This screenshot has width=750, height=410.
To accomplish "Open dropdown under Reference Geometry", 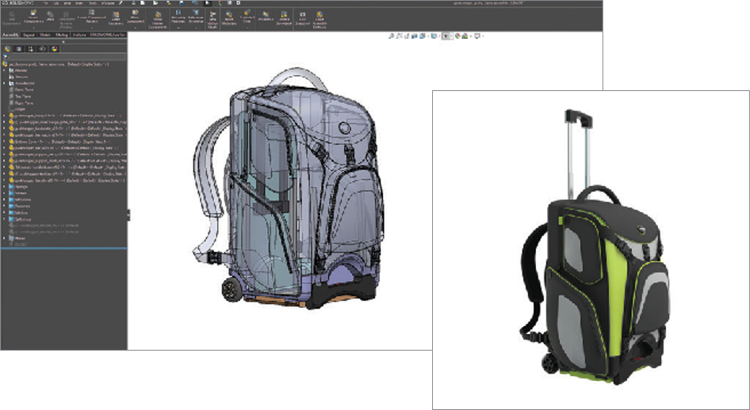I will pyautogui.click(x=196, y=28).
